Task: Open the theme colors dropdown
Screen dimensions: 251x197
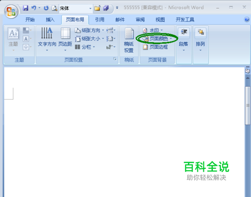Action: coord(27,31)
